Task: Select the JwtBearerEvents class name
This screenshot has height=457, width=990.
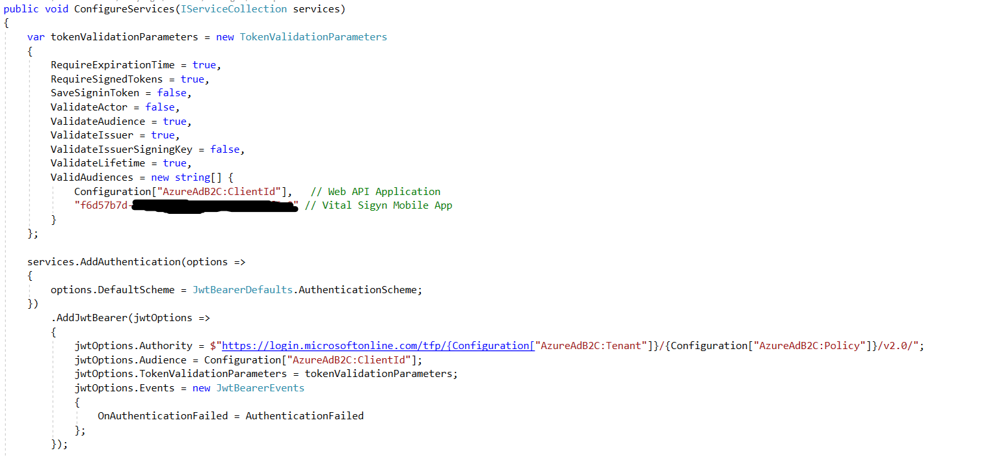Action: (x=260, y=387)
